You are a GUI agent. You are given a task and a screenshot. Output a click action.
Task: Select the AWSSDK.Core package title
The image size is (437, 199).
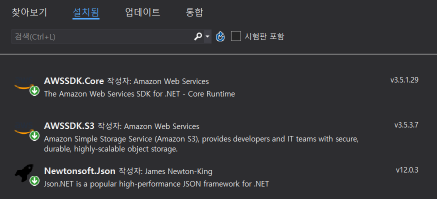[74, 81]
